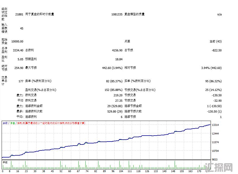The image size is (238, 174).
Task: Click the absolute drawdown value 254.90
Action: [x=19, y=68]
